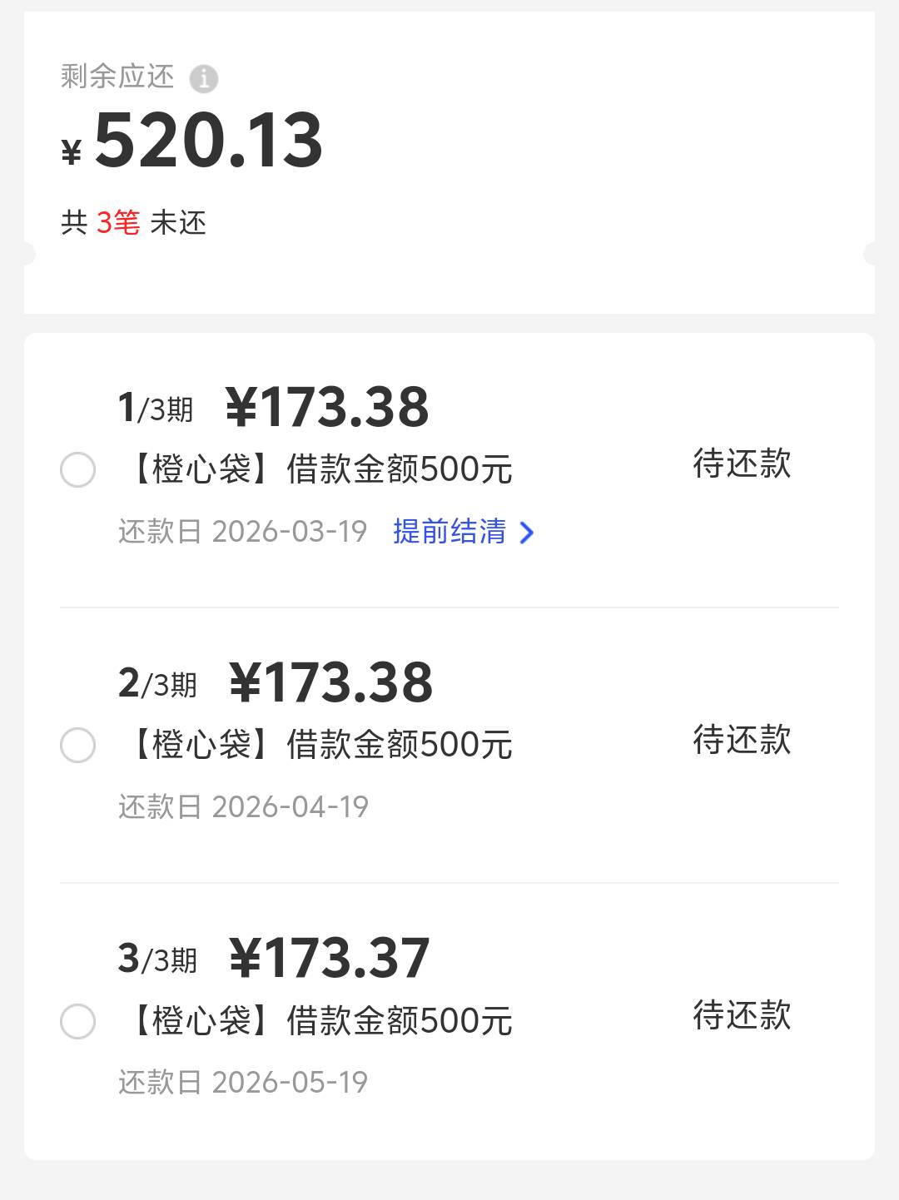Select the radio button for installment 2/3期
Image resolution: width=899 pixels, height=1200 pixels.
(x=78, y=746)
